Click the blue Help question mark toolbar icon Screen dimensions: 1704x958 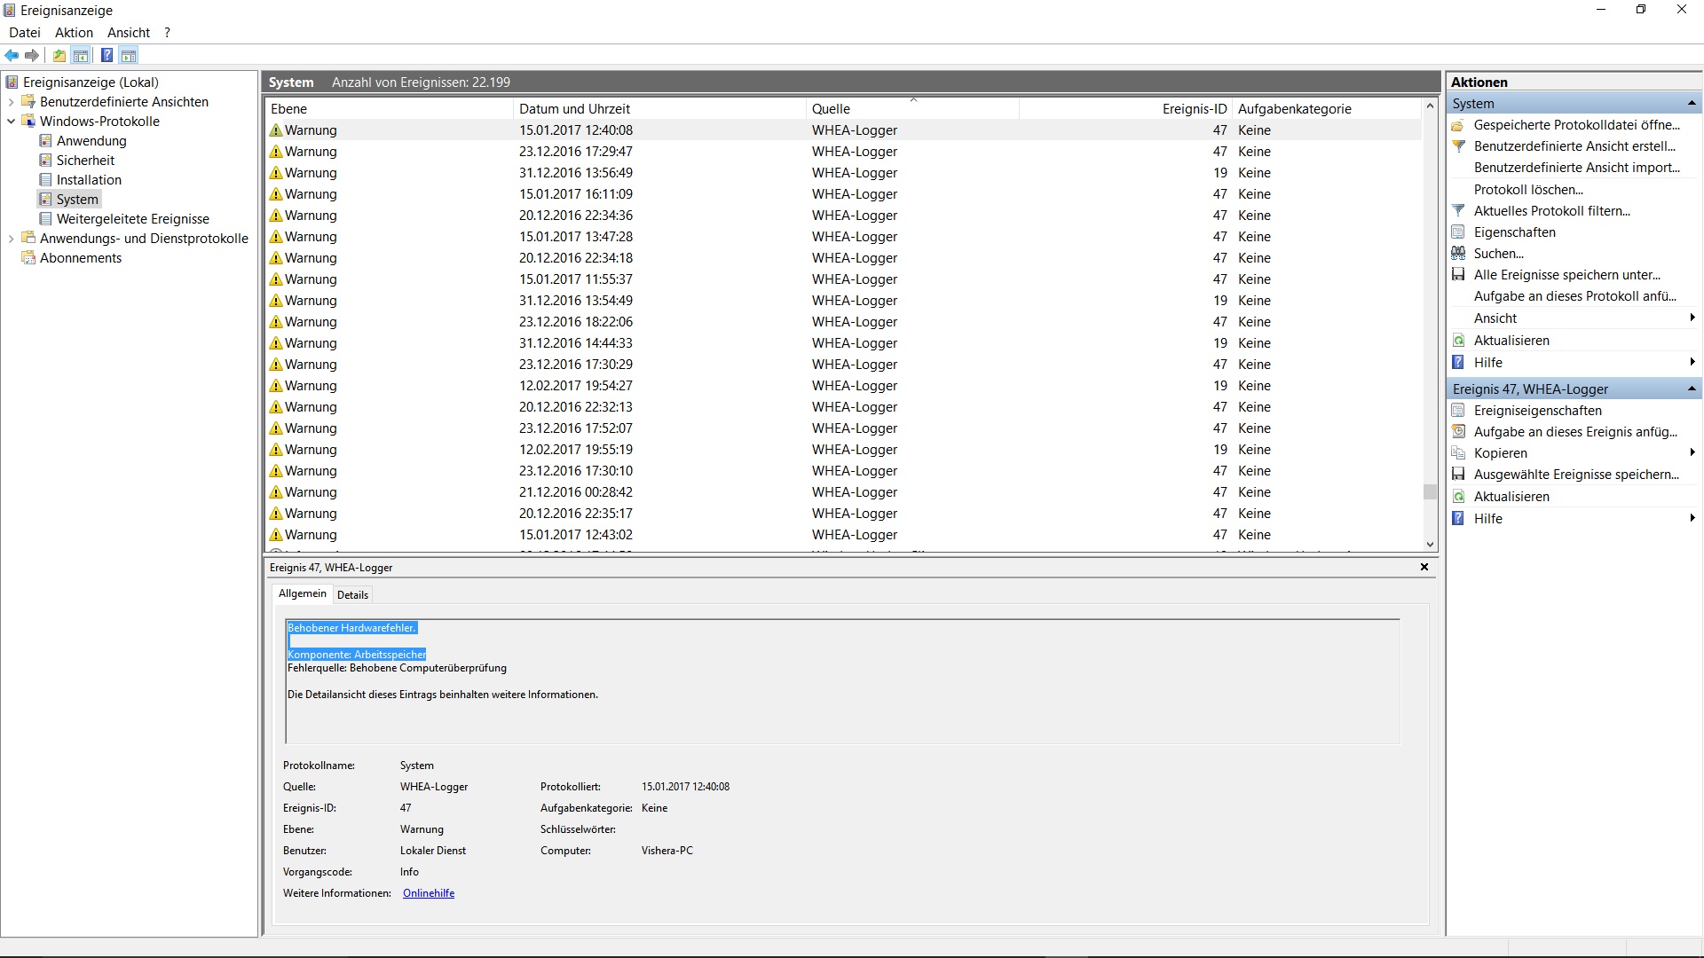[x=106, y=56]
